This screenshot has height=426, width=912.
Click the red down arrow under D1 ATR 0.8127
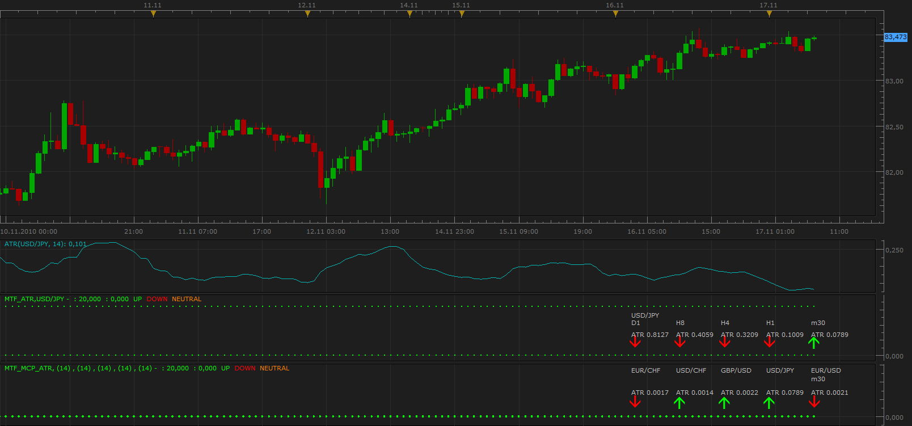[635, 341]
